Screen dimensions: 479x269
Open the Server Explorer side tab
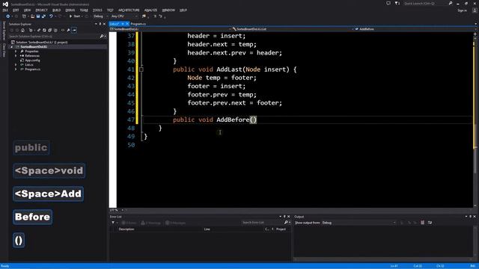(4, 30)
